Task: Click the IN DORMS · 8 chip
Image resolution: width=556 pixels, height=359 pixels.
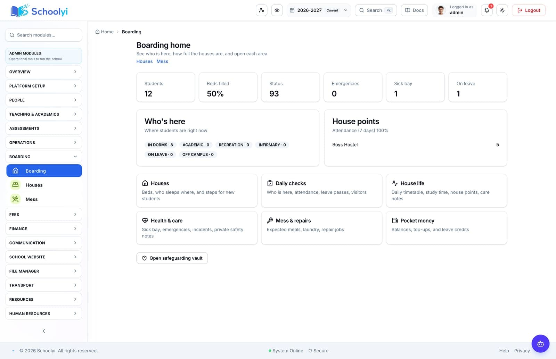Action: click(x=160, y=145)
